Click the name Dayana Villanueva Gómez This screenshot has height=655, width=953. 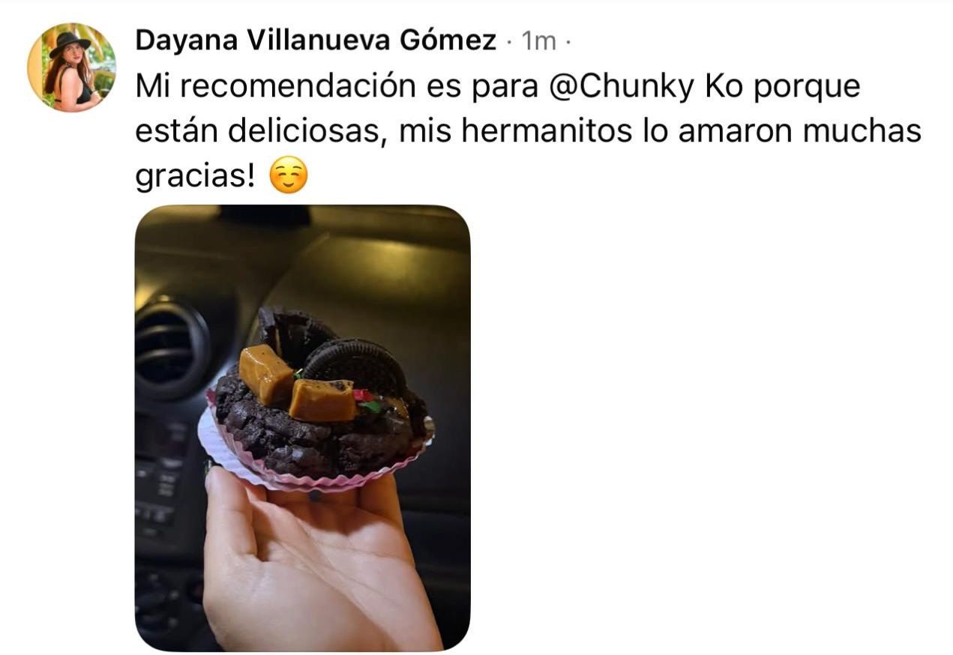pos(316,40)
